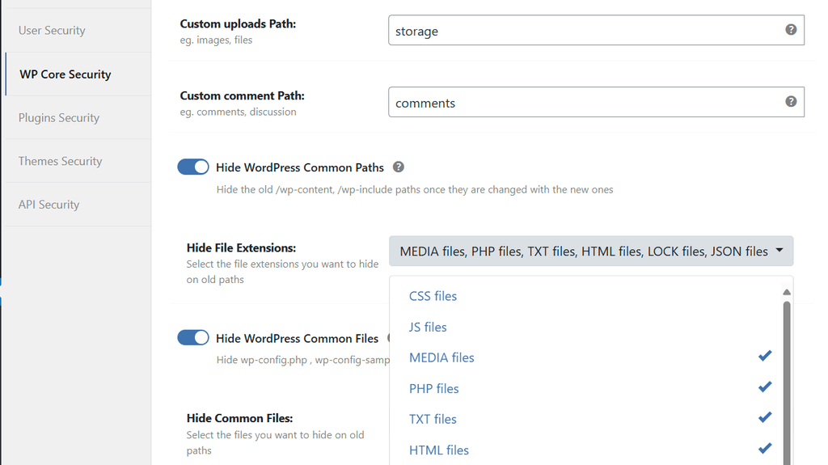The height and width of the screenshot is (465, 828).
Task: Click the Hide Common Files label
Action: tap(239, 418)
